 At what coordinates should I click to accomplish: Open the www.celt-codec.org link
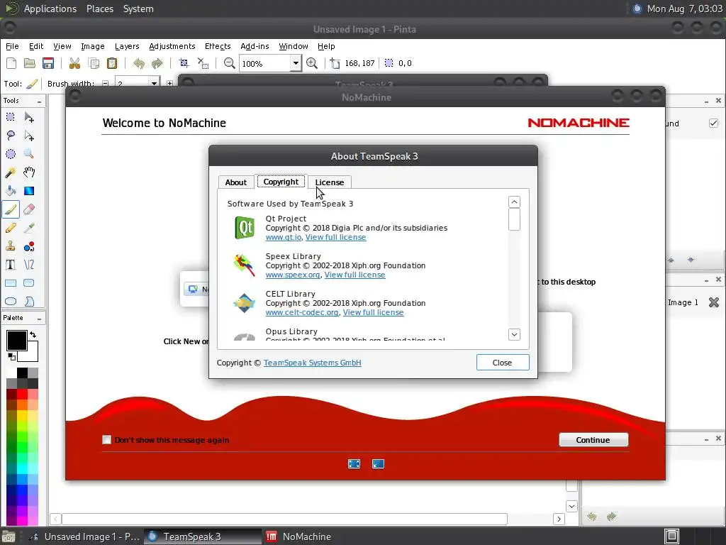[302, 312]
